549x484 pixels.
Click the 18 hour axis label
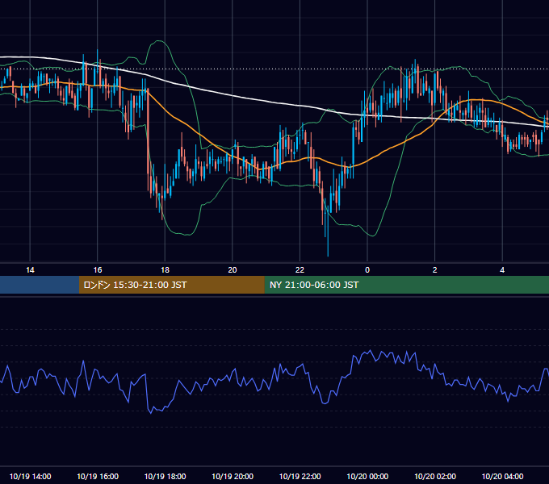tap(165, 270)
